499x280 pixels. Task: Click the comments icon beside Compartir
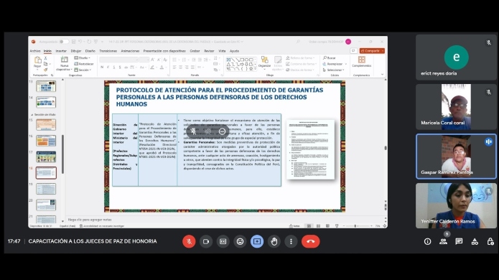(x=353, y=51)
